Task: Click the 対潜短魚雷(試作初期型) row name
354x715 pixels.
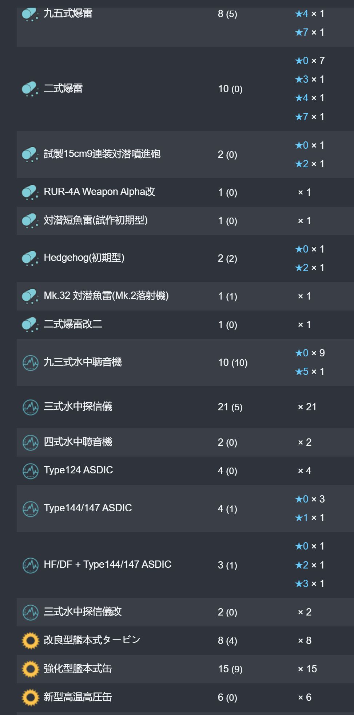Action: point(96,220)
